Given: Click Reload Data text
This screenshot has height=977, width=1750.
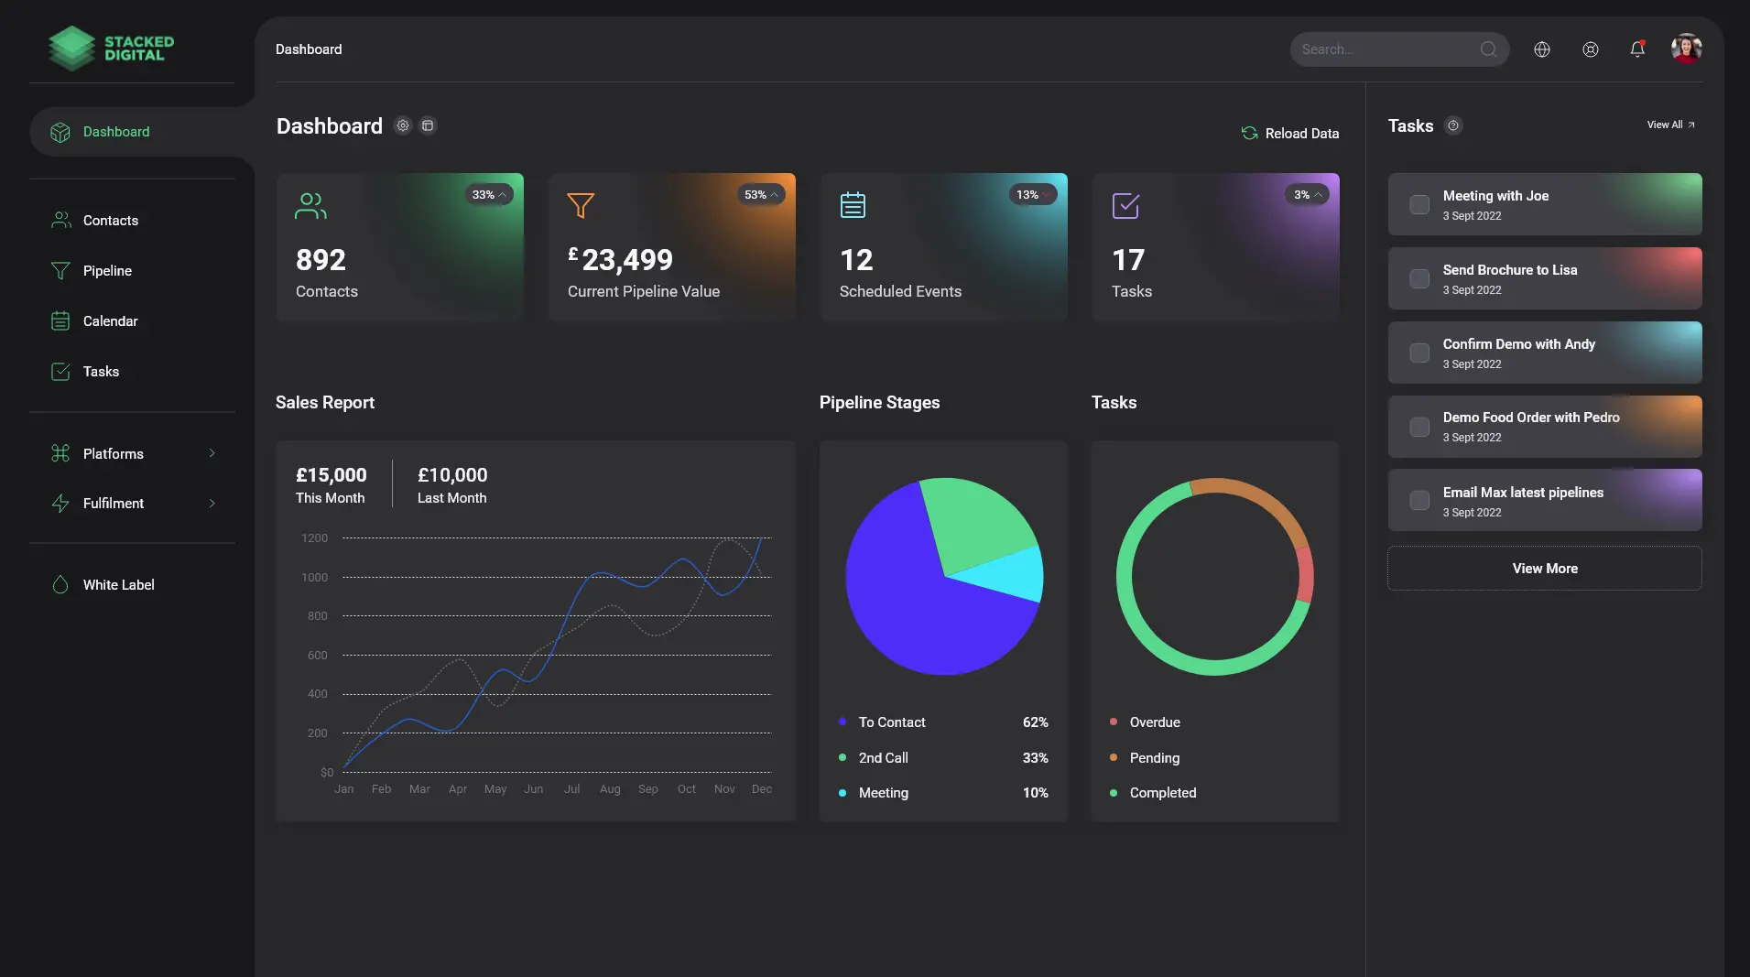Looking at the screenshot, I should (1301, 134).
